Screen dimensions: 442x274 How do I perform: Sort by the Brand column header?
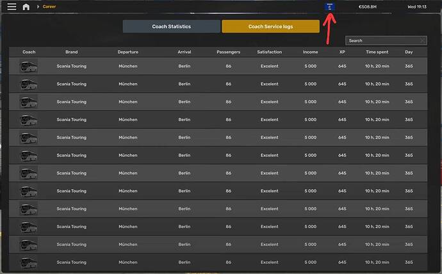(x=72, y=52)
